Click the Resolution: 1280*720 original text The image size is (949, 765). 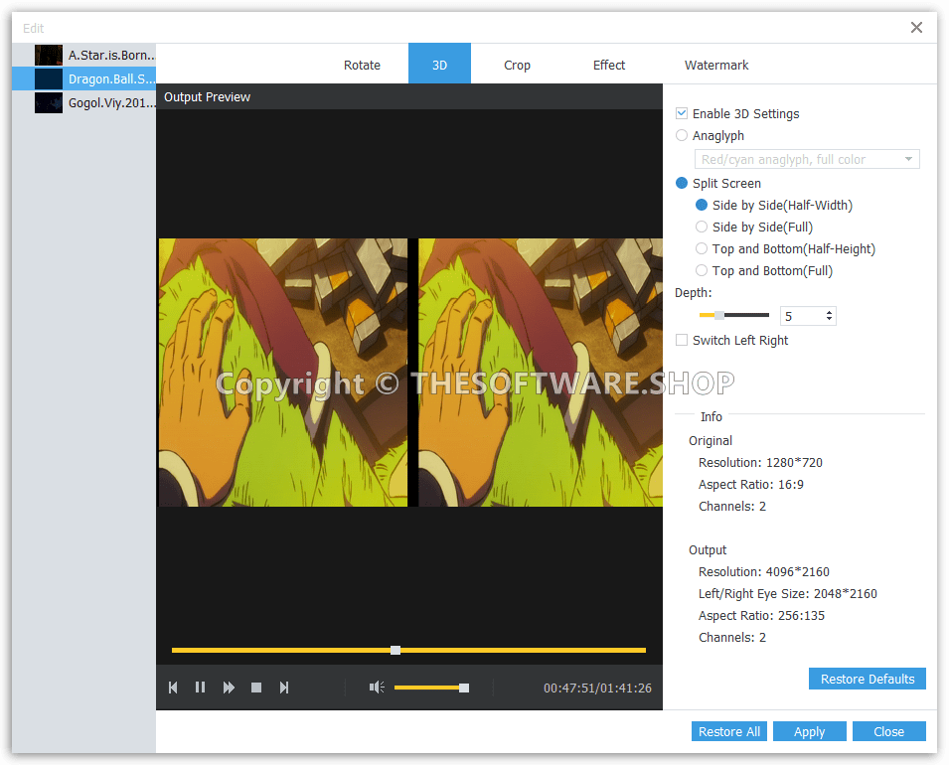coord(760,462)
